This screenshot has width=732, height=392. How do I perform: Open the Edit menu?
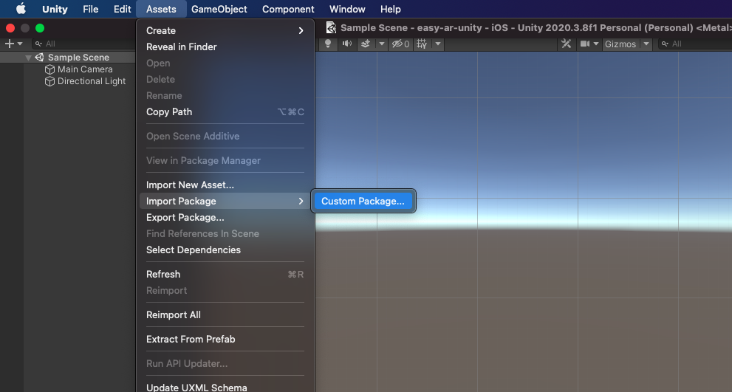click(123, 9)
